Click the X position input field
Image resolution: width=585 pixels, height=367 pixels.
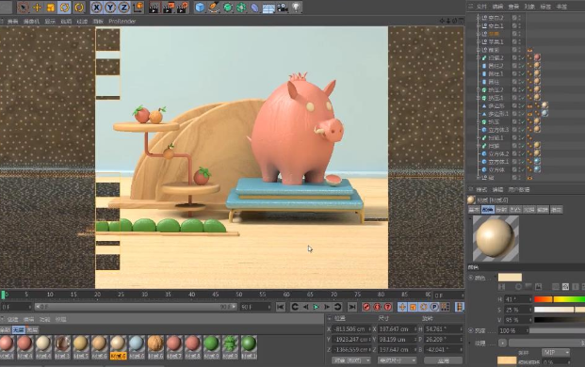pos(350,329)
